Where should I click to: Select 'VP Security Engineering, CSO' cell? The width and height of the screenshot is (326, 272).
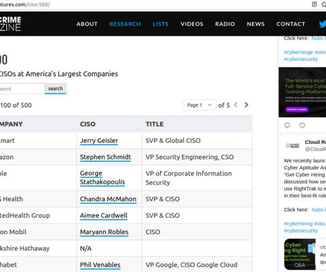197,157
